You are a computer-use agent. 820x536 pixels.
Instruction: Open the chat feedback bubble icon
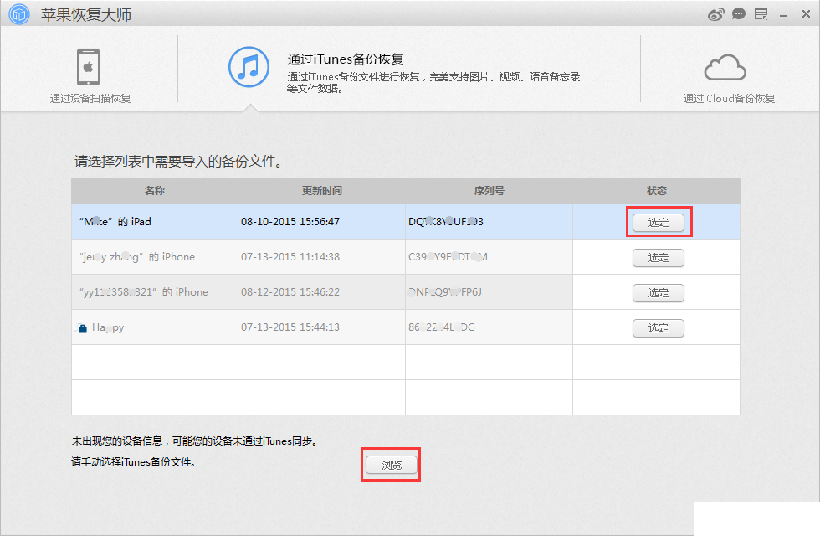click(x=738, y=14)
